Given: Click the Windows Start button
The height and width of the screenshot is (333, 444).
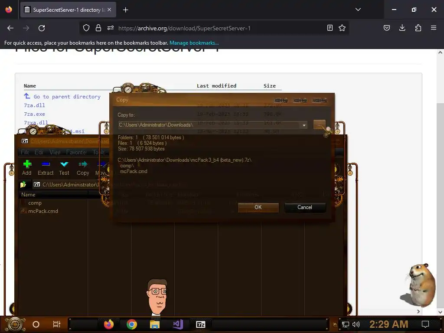Looking at the screenshot, I should point(15,324).
